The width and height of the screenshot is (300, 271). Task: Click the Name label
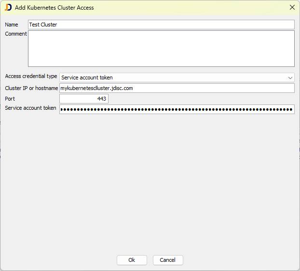point(12,25)
